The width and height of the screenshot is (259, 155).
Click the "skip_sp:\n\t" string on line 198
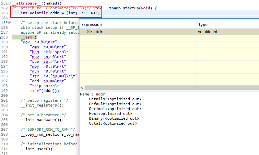pyautogui.click(x=46, y=86)
